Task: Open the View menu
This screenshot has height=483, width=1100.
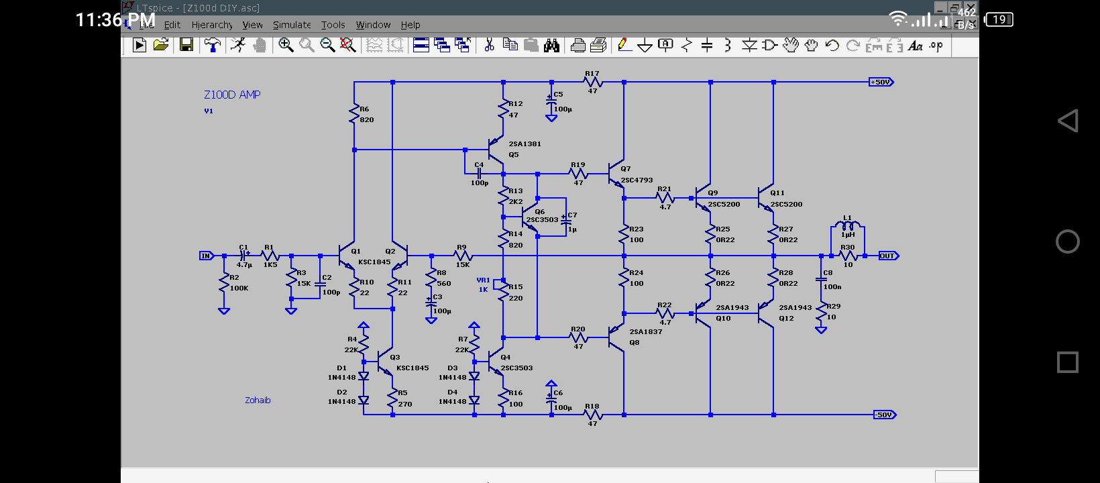Action: point(252,25)
